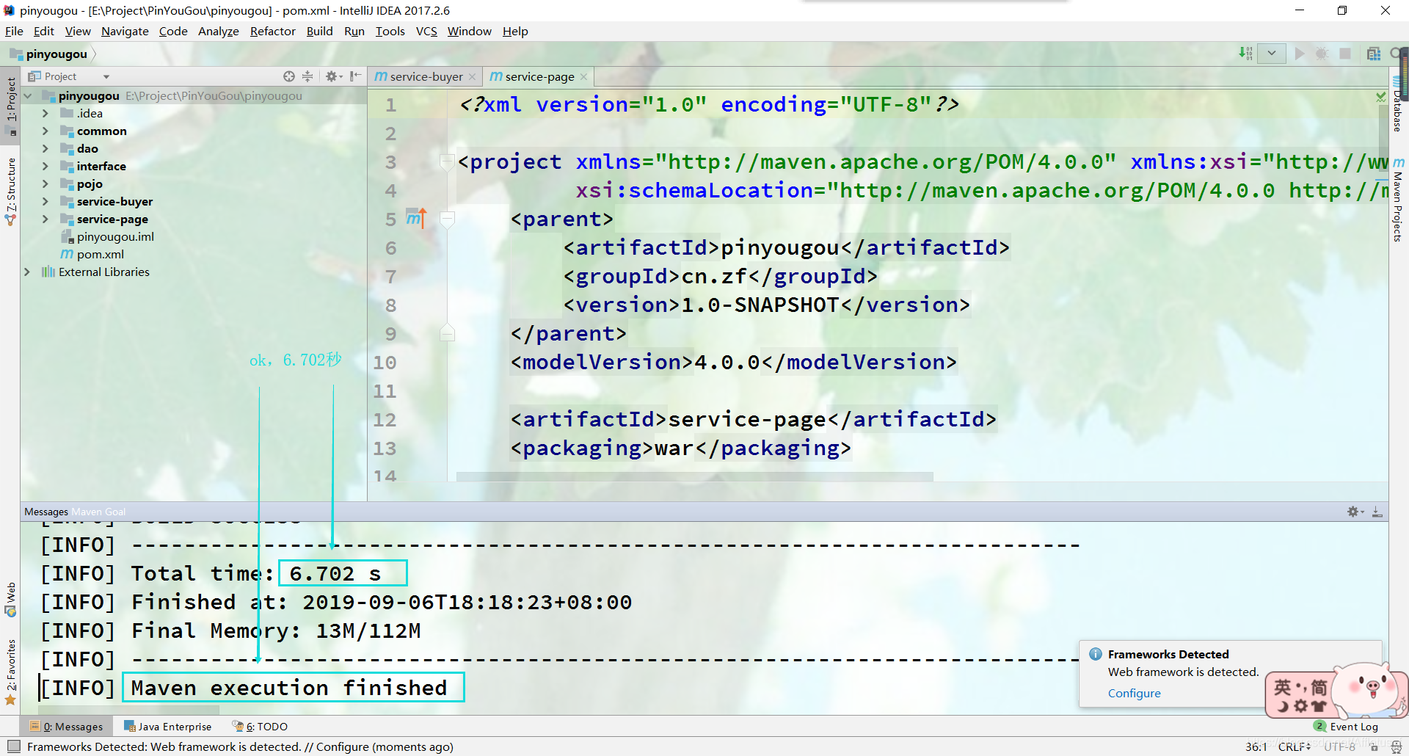The height and width of the screenshot is (756, 1409).
Task: Click the Run play button in toolbar
Action: coord(1300,54)
